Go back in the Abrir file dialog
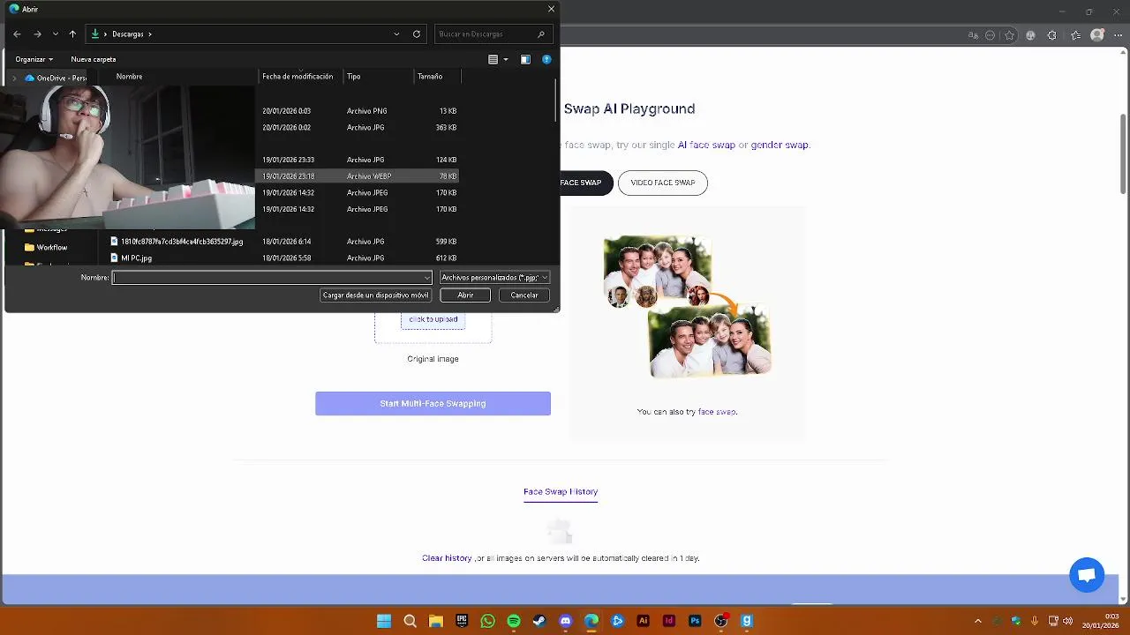The height and width of the screenshot is (635, 1130). 17,34
